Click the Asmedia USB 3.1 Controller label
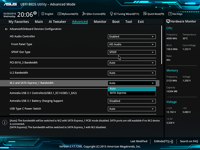Image resolution: width=200 pixels, height=150 pixels. pyautogui.click(x=43, y=93)
